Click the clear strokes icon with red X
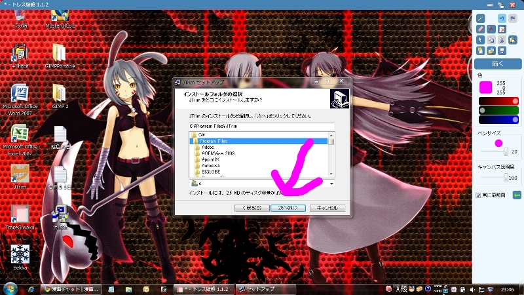Image resolution: width=524 pixels, height=295 pixels. coord(491,29)
